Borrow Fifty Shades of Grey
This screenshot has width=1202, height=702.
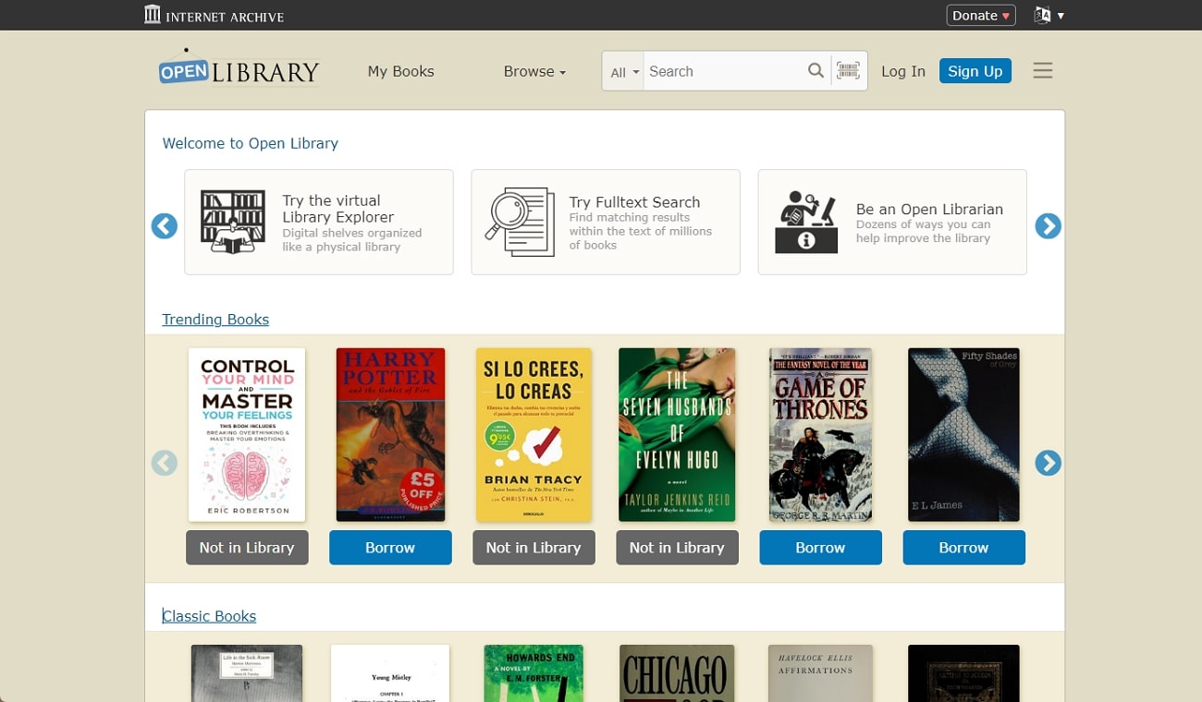(x=963, y=548)
